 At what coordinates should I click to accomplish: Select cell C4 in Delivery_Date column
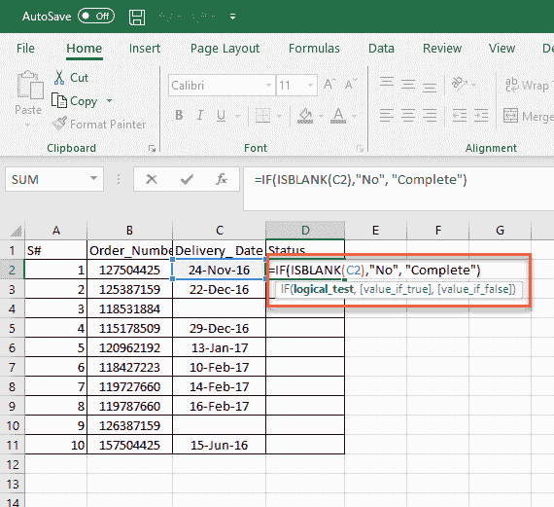219,308
